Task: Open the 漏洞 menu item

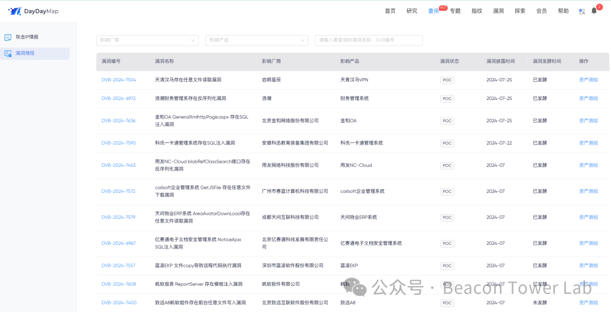Action: pyautogui.click(x=498, y=11)
